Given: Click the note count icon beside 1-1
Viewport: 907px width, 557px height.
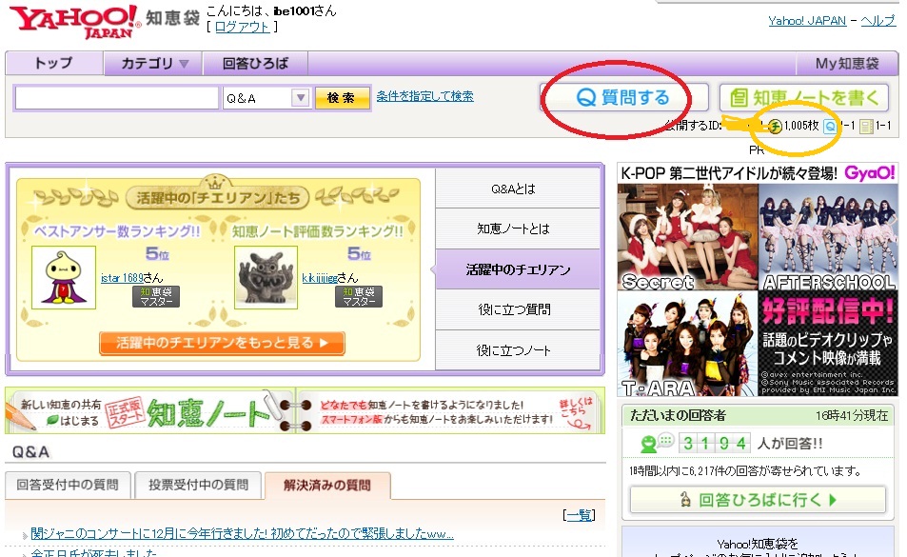Looking at the screenshot, I should click(x=866, y=126).
